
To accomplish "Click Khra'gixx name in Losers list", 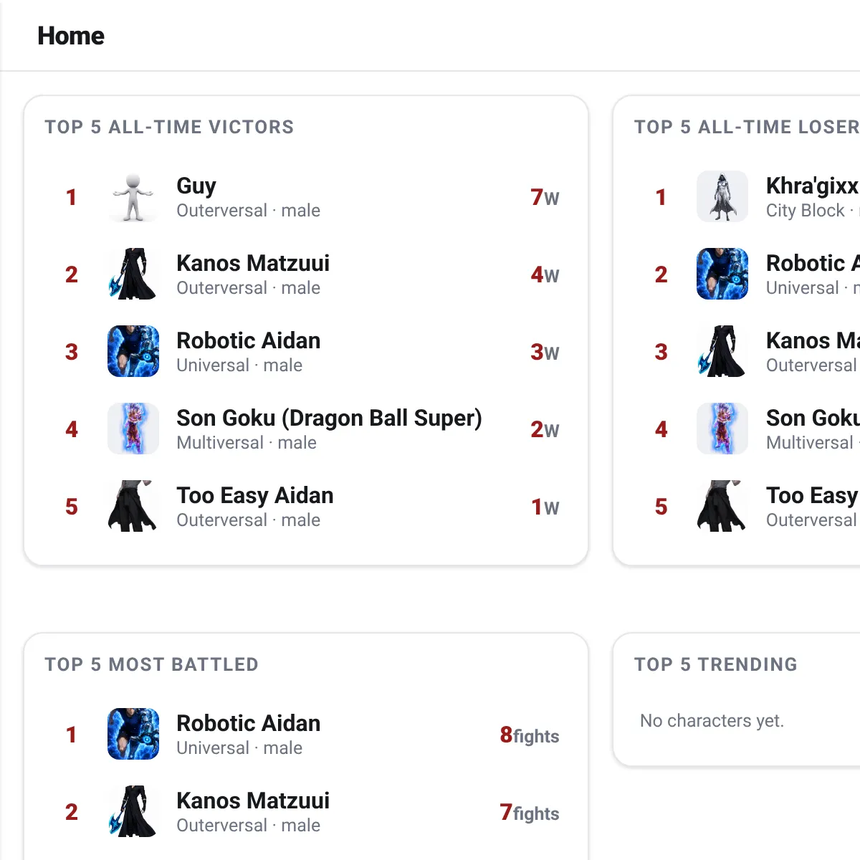I will [813, 186].
